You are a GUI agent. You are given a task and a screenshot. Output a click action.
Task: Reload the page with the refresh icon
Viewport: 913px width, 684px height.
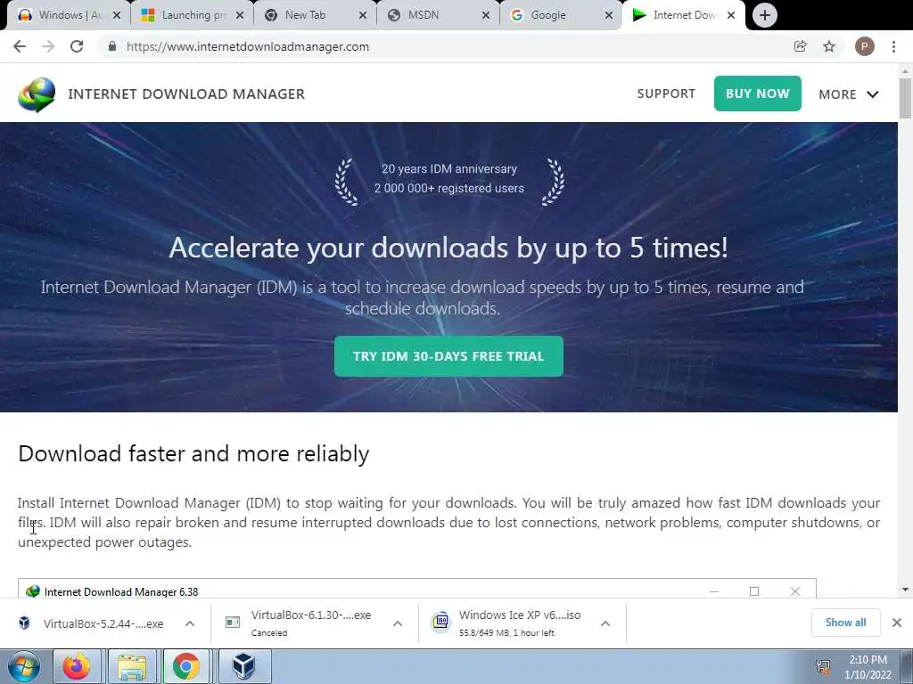(x=77, y=46)
